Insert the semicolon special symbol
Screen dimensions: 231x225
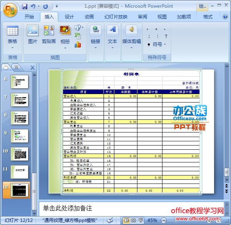click(x=149, y=36)
